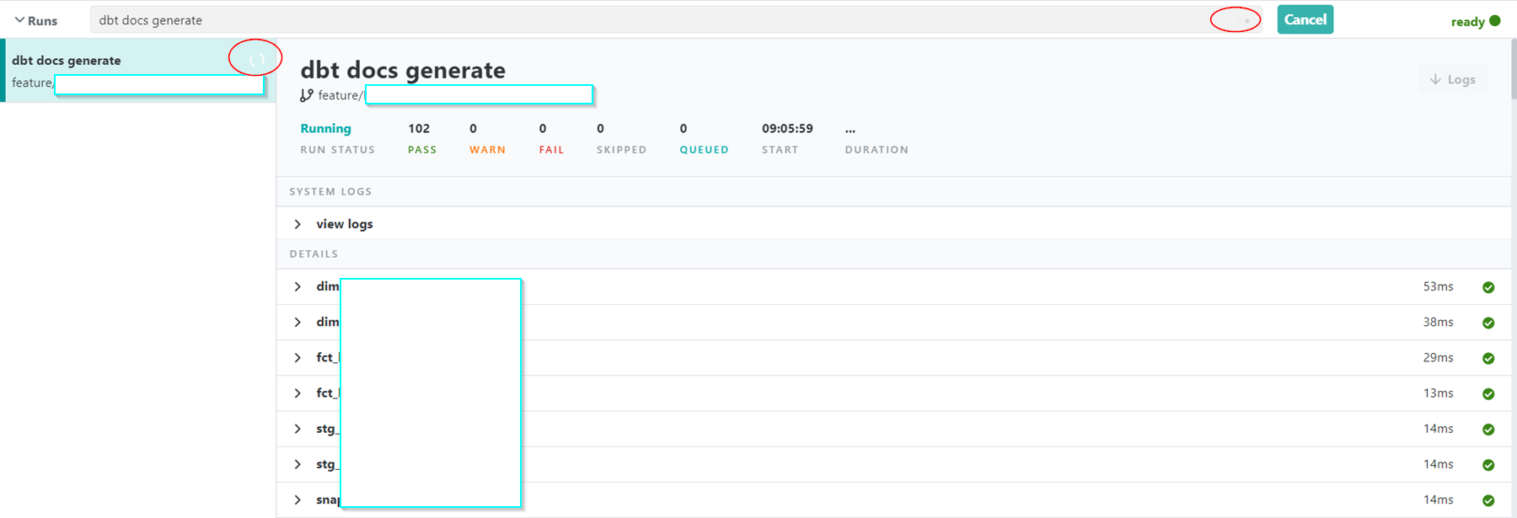Click the Running status text
This screenshot has width=1517, height=518.
point(325,128)
